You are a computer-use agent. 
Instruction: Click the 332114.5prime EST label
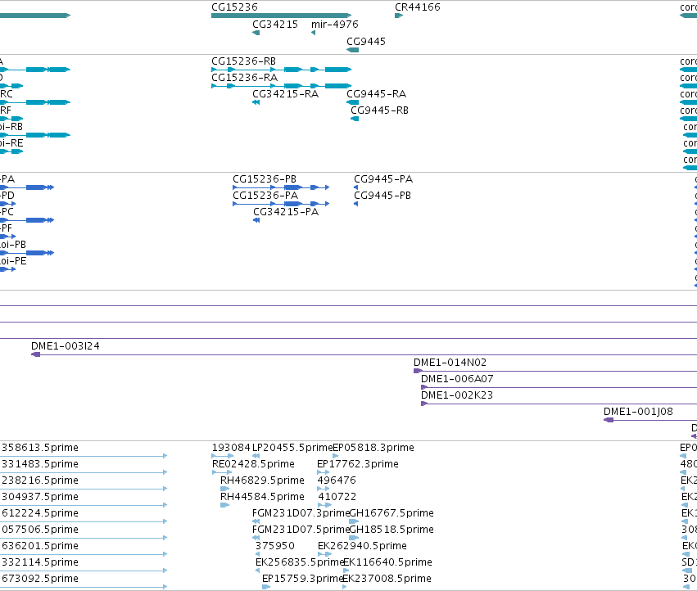pyautogui.click(x=40, y=562)
